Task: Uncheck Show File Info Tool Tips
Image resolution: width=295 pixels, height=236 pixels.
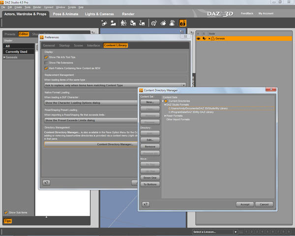Action: [46, 58]
